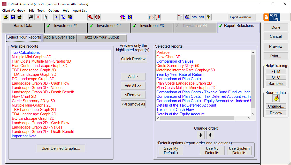This screenshot has height=165, width=291.
Task: Switch to the Add a Cover Page tab
Action: coord(59,37)
